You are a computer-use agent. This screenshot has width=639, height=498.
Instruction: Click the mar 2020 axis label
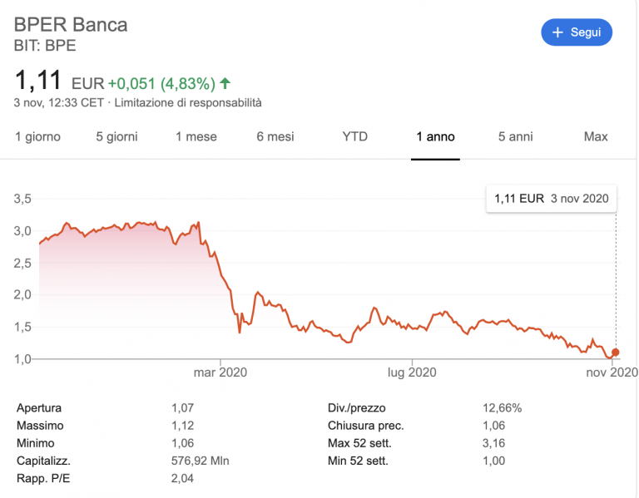[x=220, y=373]
